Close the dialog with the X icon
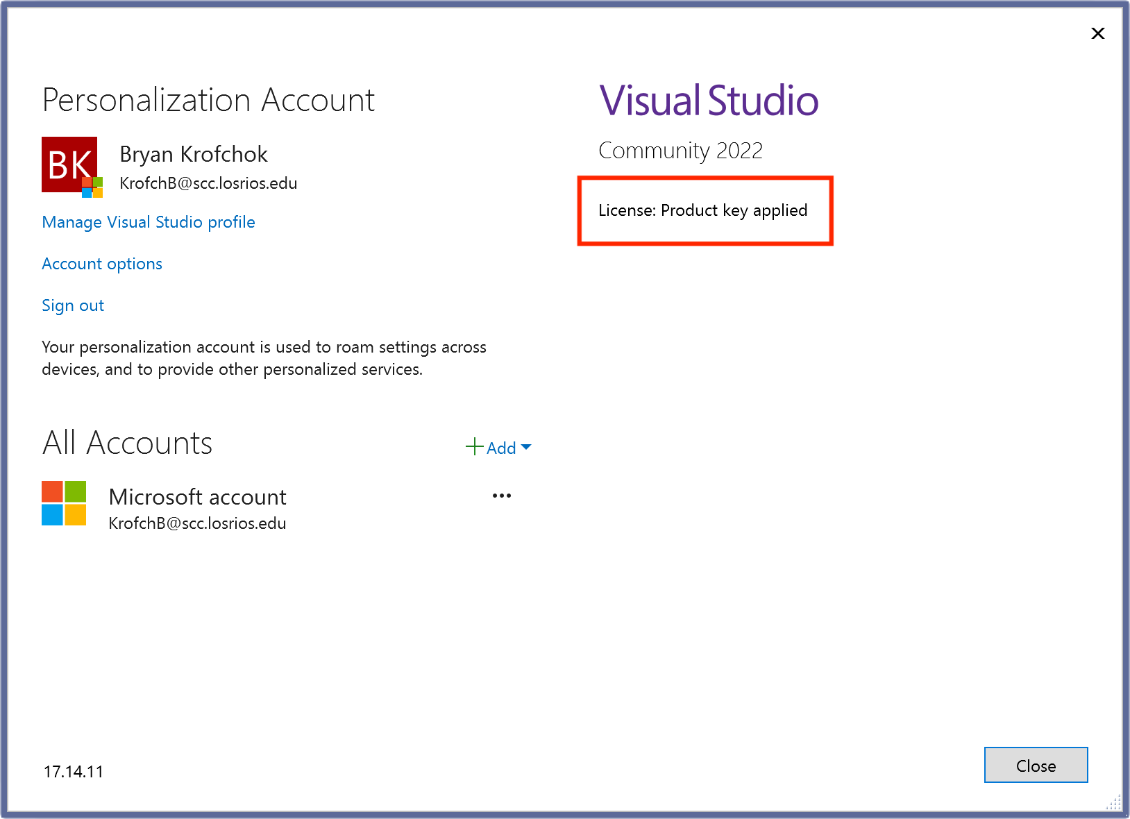1130x819 pixels. point(1097,33)
